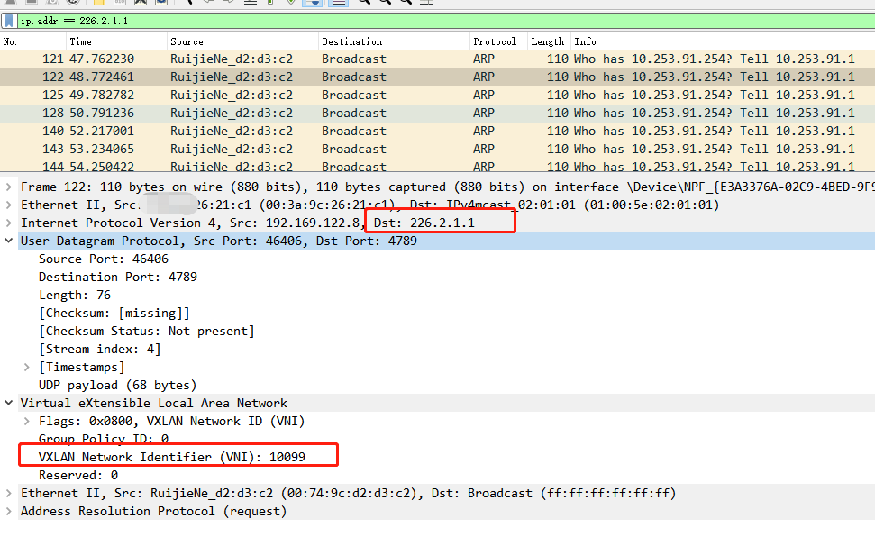875x537 pixels.
Task: Select the Destination Port: 4789 field
Action: [x=117, y=277]
